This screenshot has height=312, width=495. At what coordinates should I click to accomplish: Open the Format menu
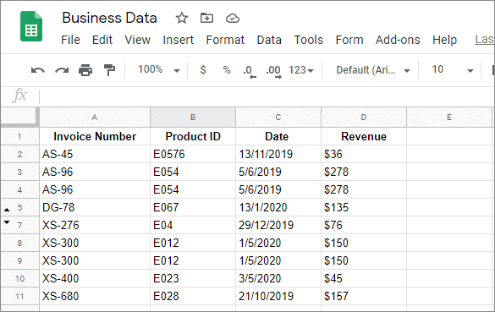click(x=225, y=40)
